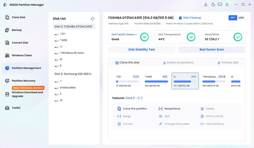Image resolution: width=254 pixels, height=148 pixels.
Task: Click Hide Partitions
Action: point(212,124)
